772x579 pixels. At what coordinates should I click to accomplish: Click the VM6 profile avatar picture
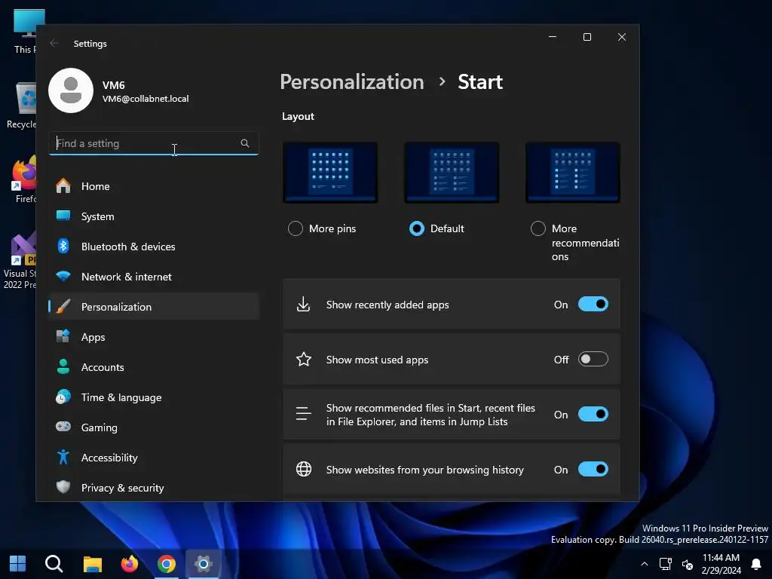click(71, 90)
